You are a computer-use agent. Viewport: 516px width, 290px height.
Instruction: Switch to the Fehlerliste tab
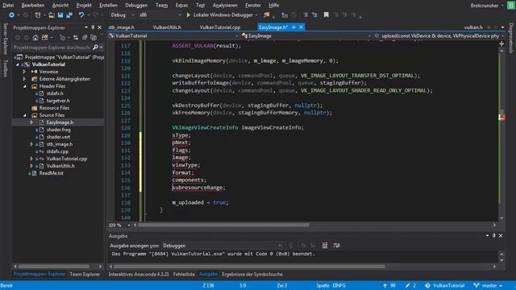click(184, 274)
